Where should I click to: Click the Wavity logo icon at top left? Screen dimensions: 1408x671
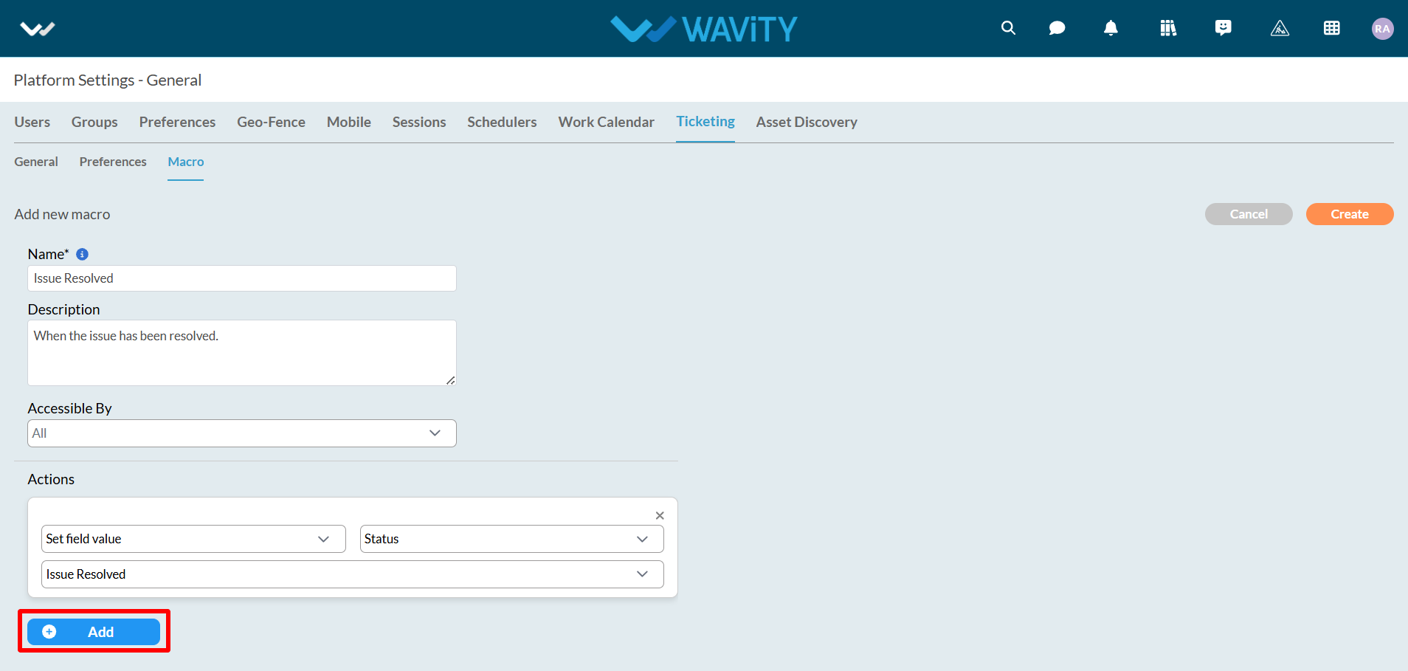point(38,29)
